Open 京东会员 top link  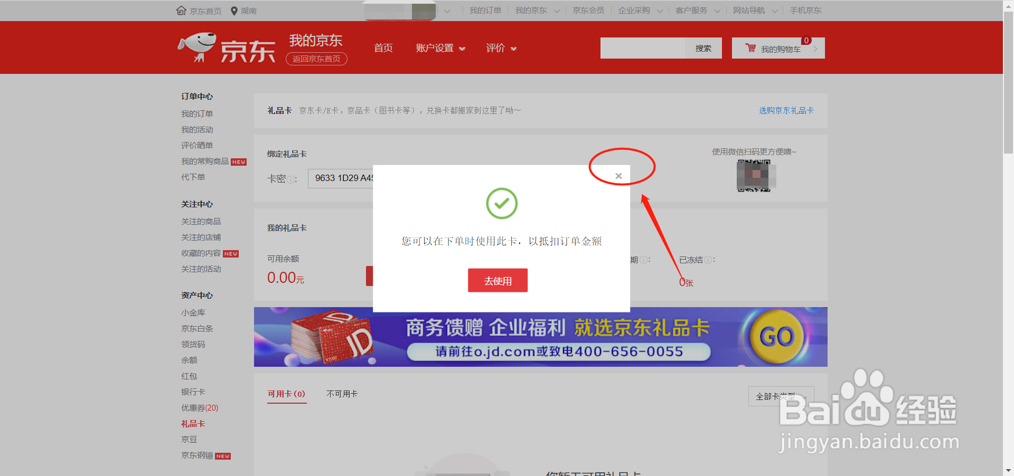click(x=588, y=11)
